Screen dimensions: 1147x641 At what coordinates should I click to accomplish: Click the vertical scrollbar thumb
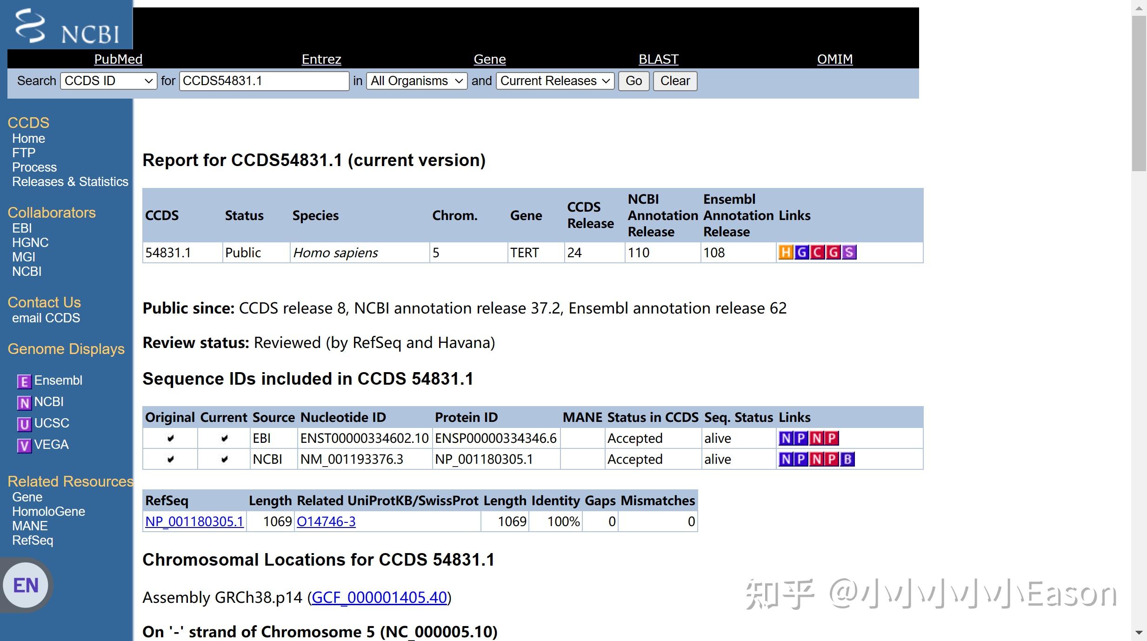(1139, 93)
